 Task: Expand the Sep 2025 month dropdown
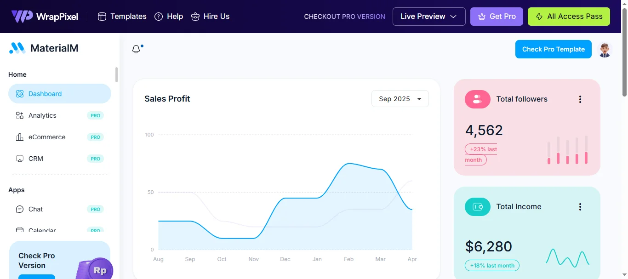point(400,99)
